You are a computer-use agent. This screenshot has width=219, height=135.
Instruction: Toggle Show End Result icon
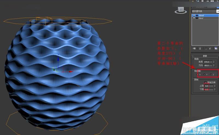point(200,49)
